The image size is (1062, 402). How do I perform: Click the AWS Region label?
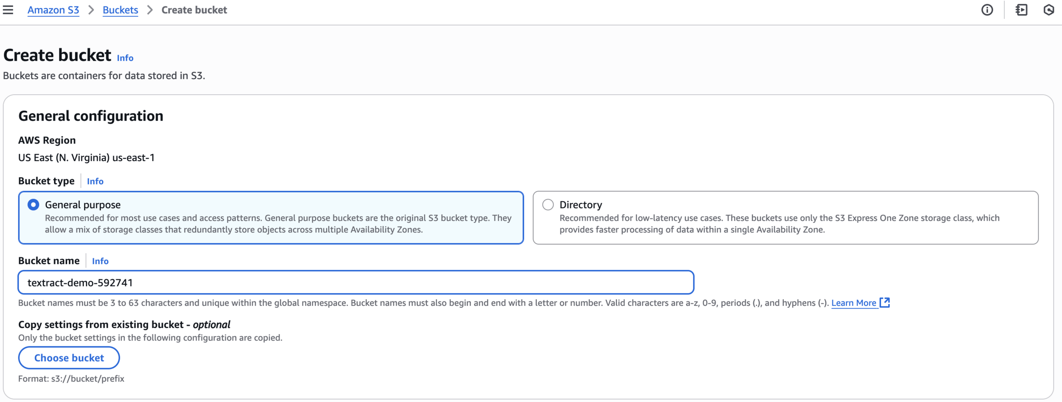click(x=47, y=140)
